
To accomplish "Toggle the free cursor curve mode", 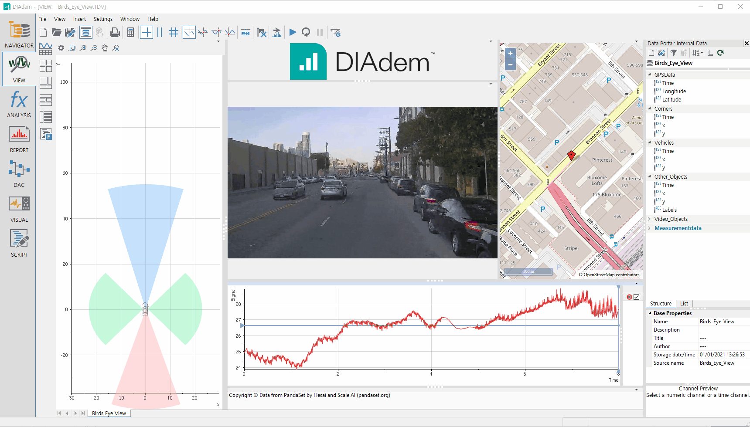I will click(189, 32).
